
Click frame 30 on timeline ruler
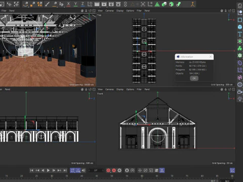52,176
